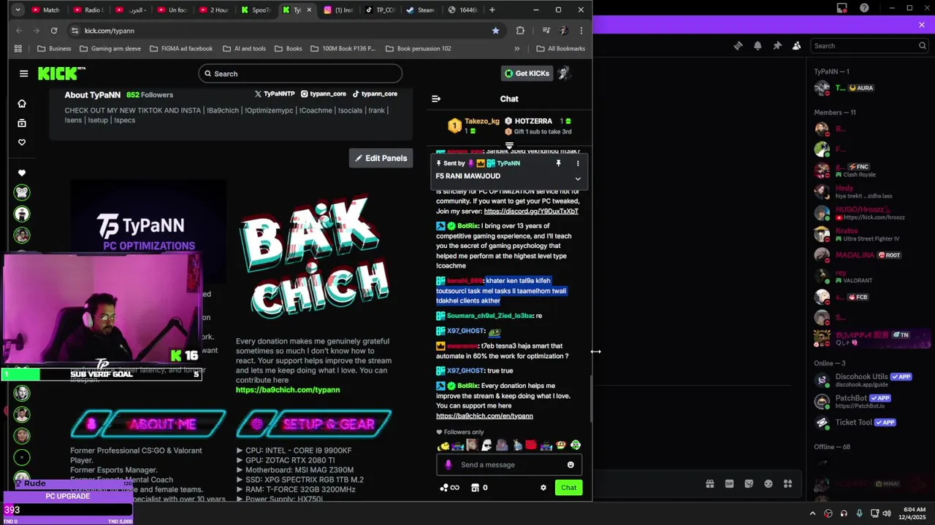The width and height of the screenshot is (935, 525).
Task: Show hidden system tray icons
Action: (x=812, y=513)
